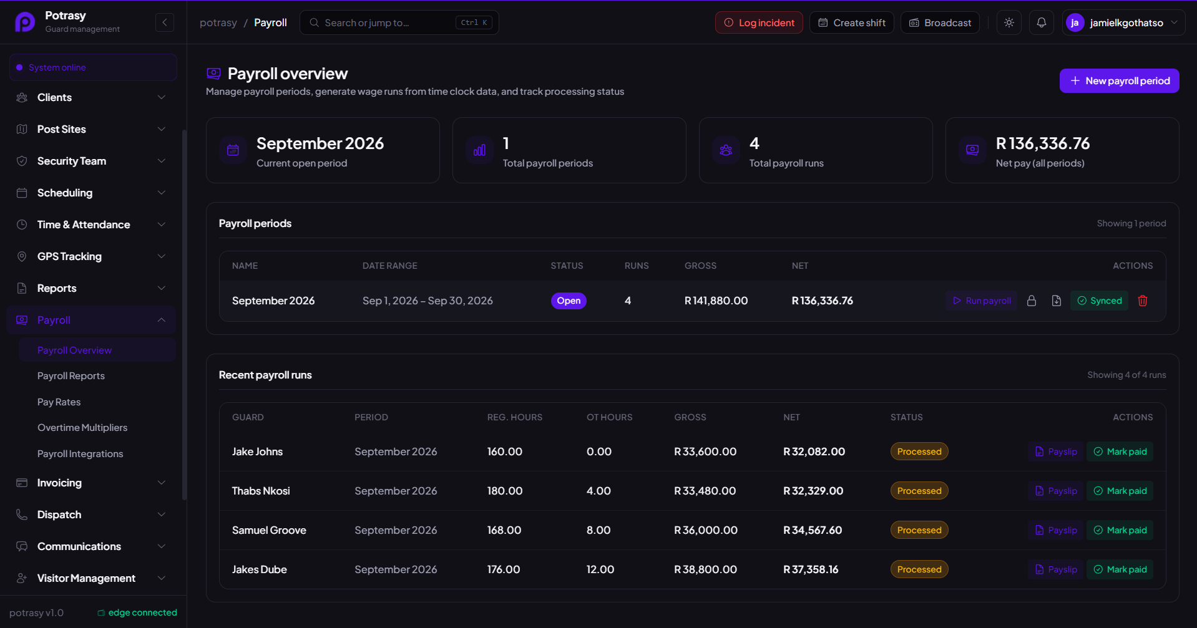Mark Jakes Dube's run as paid
1197x628 pixels.
pyautogui.click(x=1120, y=569)
